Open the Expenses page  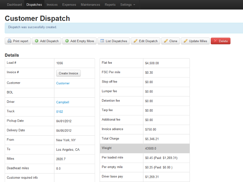(69, 5)
